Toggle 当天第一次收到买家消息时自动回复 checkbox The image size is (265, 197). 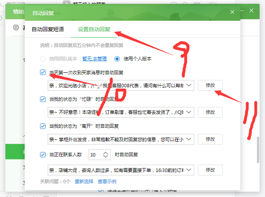click(43, 72)
